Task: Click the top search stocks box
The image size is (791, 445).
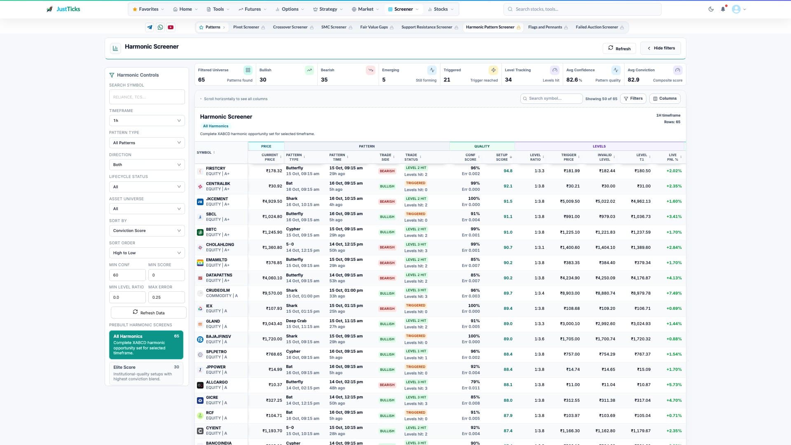Action: [x=582, y=9]
